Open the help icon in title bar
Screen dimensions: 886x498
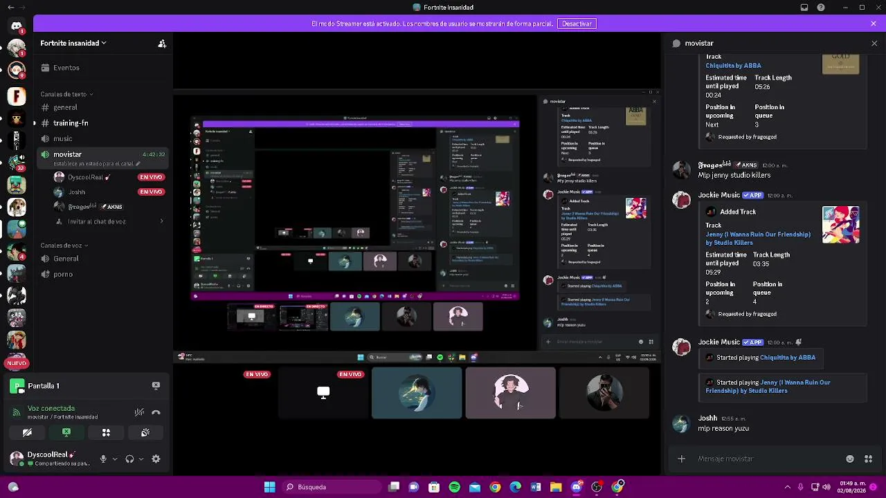[x=821, y=8]
